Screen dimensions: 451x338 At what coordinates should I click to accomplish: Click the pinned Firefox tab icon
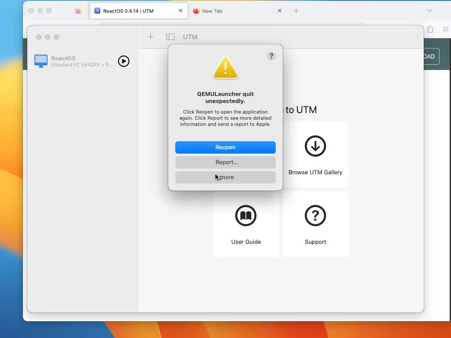point(78,11)
